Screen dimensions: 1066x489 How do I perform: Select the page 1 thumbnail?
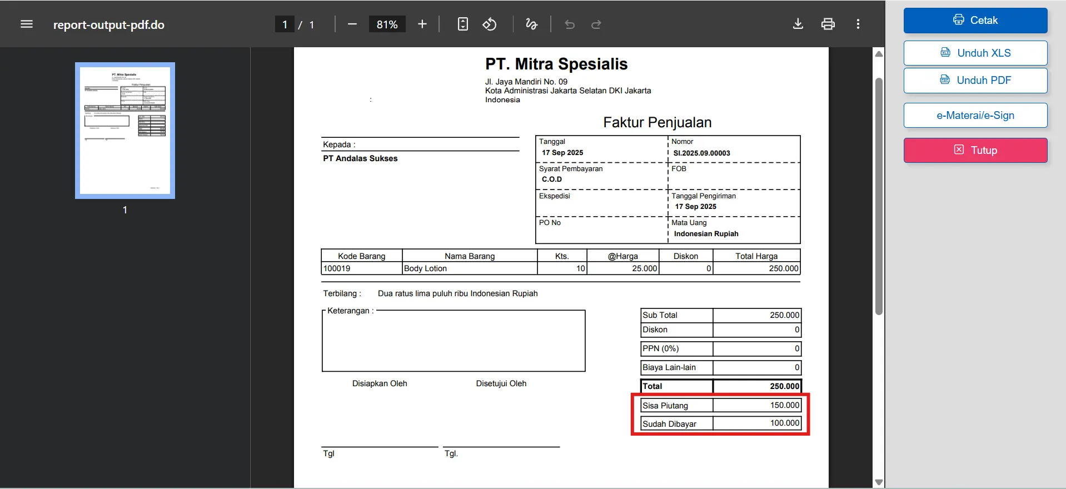pos(125,131)
